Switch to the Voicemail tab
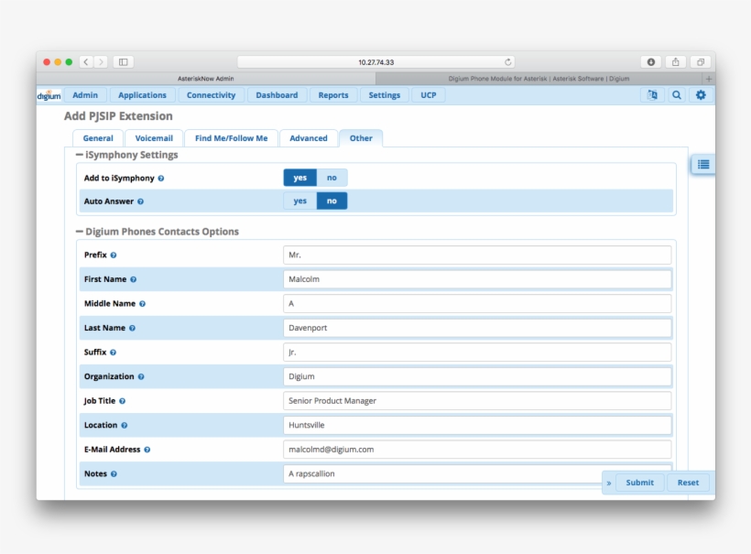Screen dimensions: 751x554 point(154,138)
